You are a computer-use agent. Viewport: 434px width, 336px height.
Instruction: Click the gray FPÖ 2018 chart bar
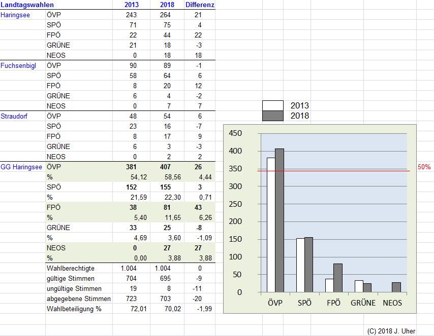pyautogui.click(x=338, y=278)
